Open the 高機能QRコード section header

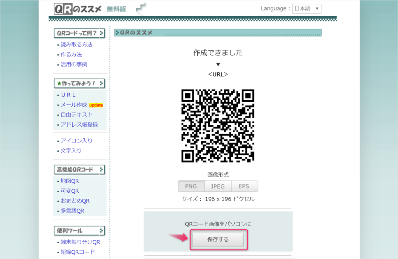tap(79, 170)
